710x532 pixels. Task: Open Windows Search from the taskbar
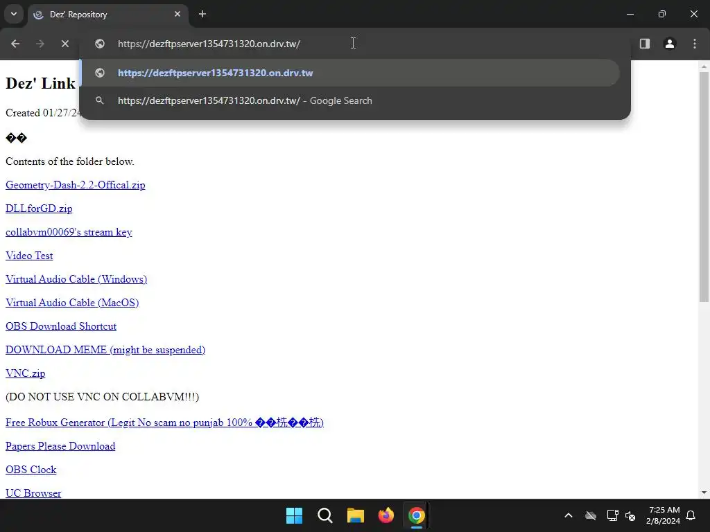tap(324, 515)
